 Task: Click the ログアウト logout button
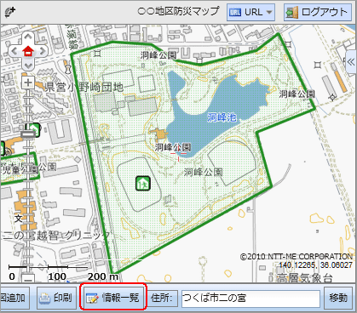(x=318, y=12)
